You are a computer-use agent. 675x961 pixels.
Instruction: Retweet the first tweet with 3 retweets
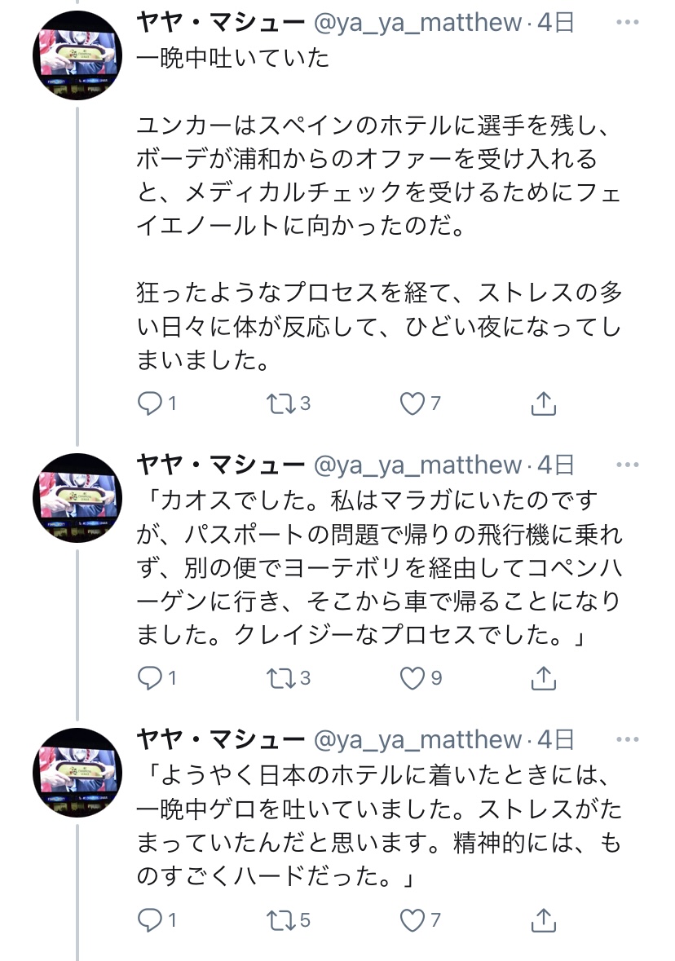click(282, 403)
